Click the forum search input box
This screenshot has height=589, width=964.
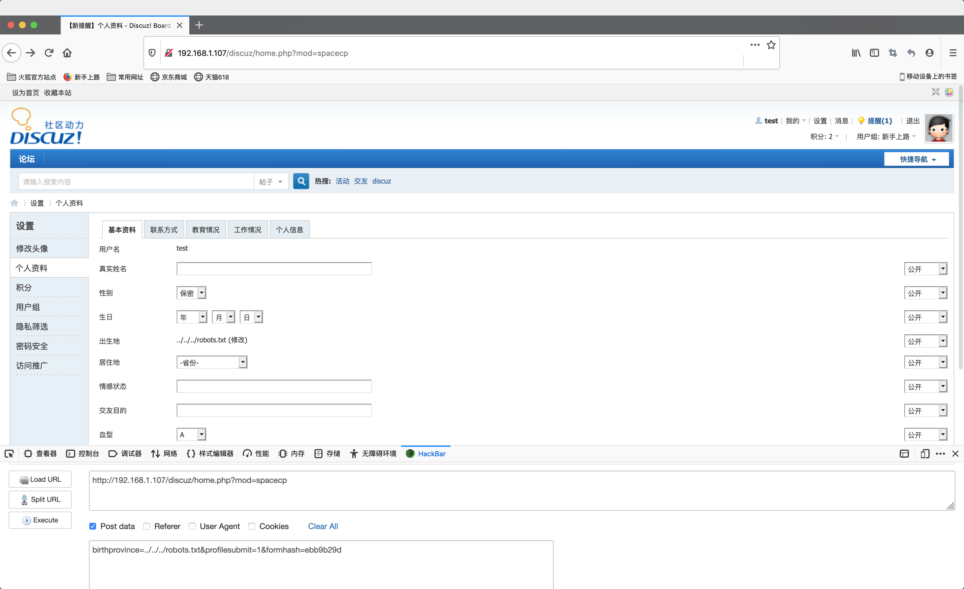click(136, 182)
